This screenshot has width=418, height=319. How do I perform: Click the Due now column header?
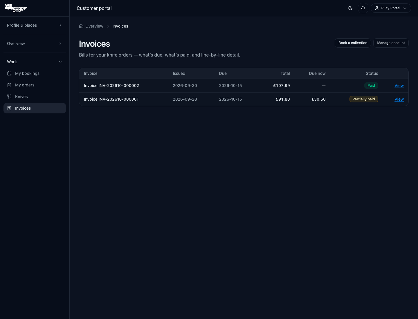pos(317,73)
